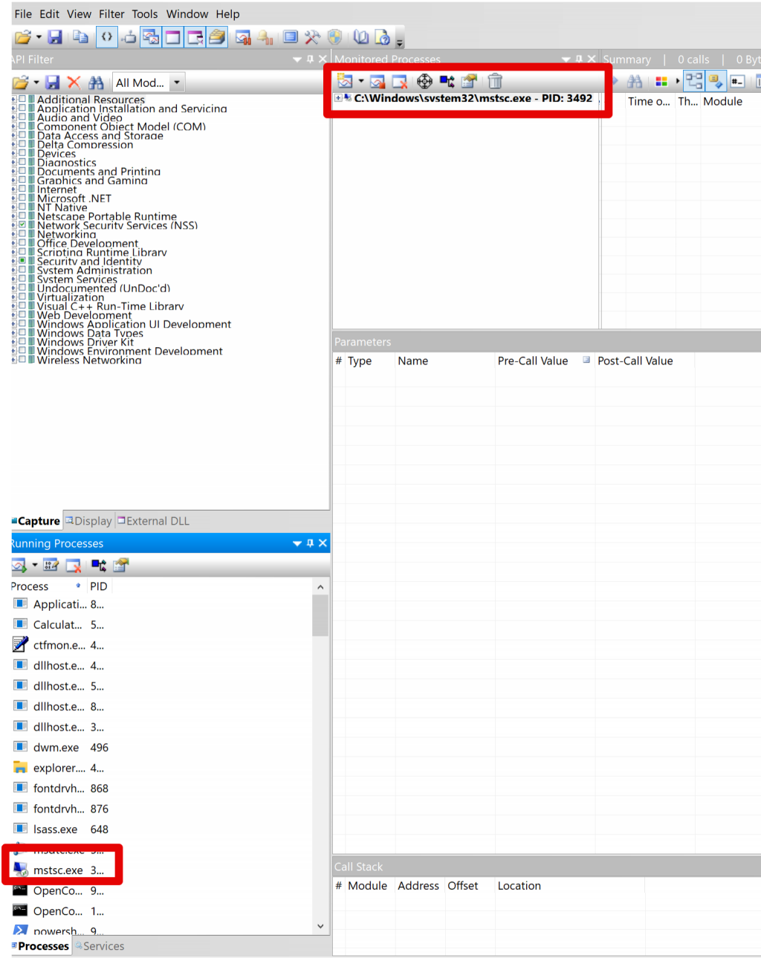Select mstsc.exe in Running Processes
This screenshot has height=958, width=761.
(58, 870)
